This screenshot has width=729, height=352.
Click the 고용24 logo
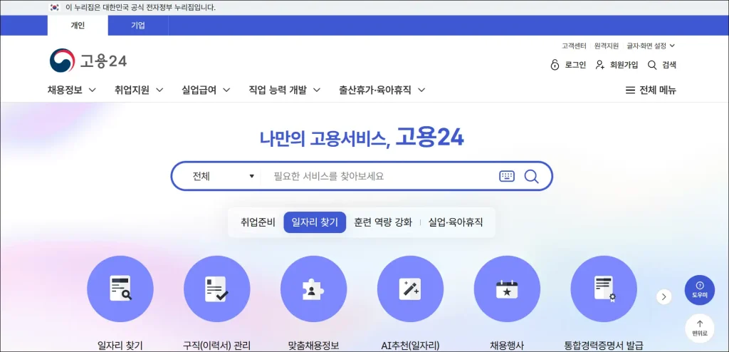(x=88, y=61)
